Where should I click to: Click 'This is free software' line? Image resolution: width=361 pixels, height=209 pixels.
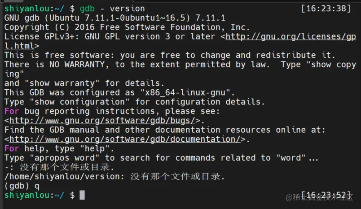(x=170, y=56)
